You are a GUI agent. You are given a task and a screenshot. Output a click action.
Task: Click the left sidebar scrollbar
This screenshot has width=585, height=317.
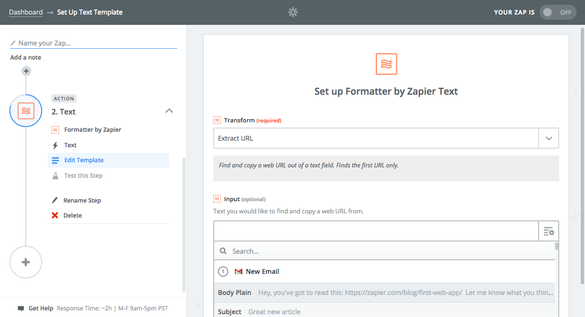pyautogui.click(x=184, y=225)
